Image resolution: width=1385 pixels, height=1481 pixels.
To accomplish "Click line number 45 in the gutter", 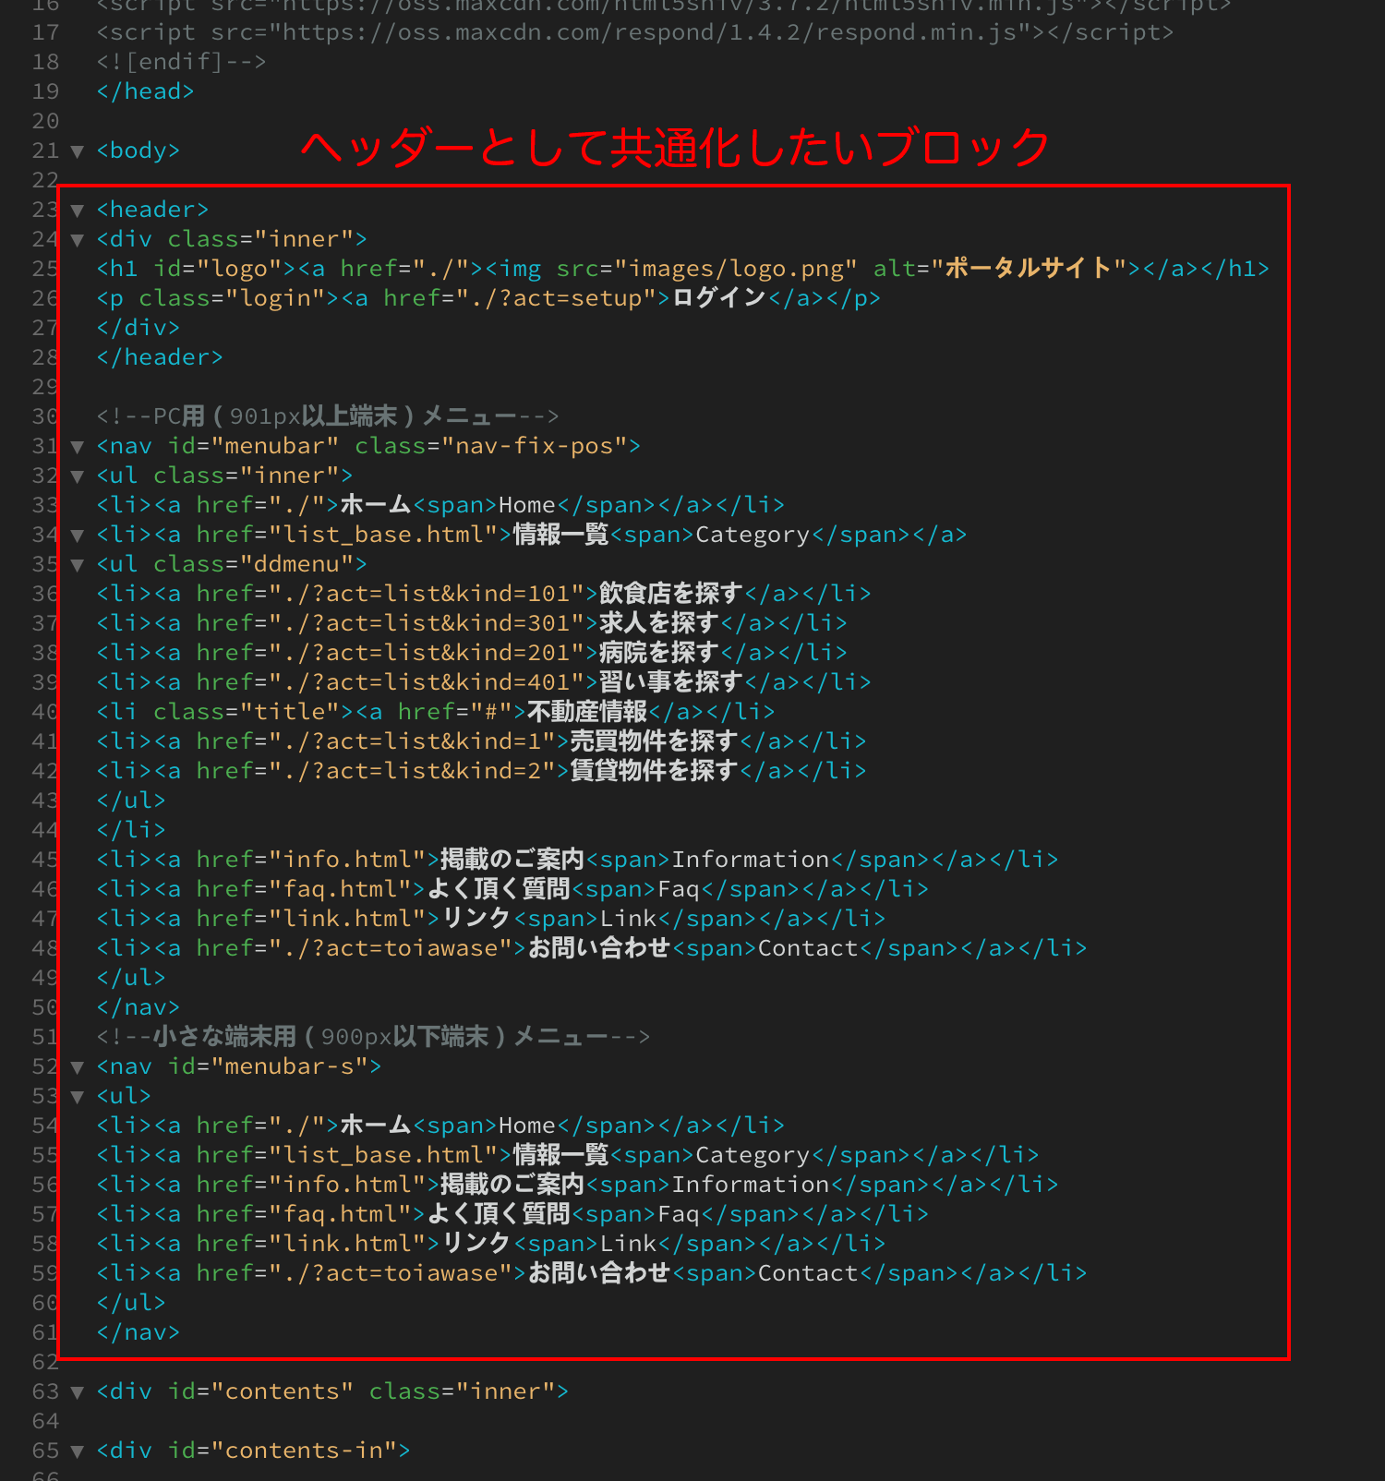I will pyautogui.click(x=45, y=860).
